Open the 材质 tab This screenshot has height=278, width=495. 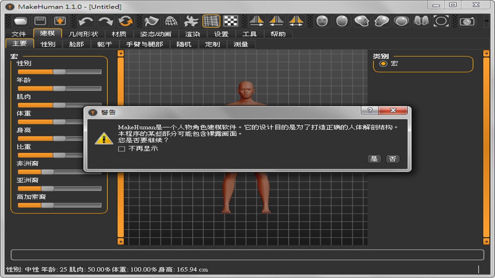coord(119,34)
